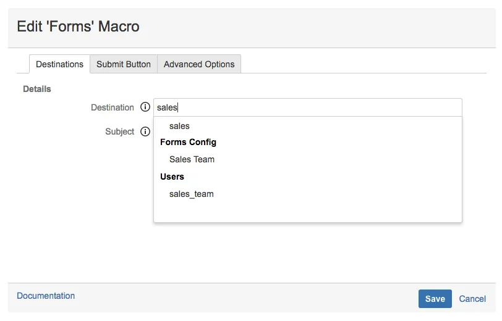The height and width of the screenshot is (321, 502).
Task: Open the Advanced Options tab
Action: 199,64
